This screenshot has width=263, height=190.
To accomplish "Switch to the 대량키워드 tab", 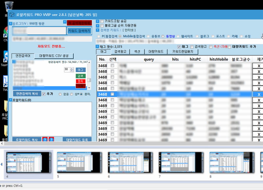I will pos(156,52).
